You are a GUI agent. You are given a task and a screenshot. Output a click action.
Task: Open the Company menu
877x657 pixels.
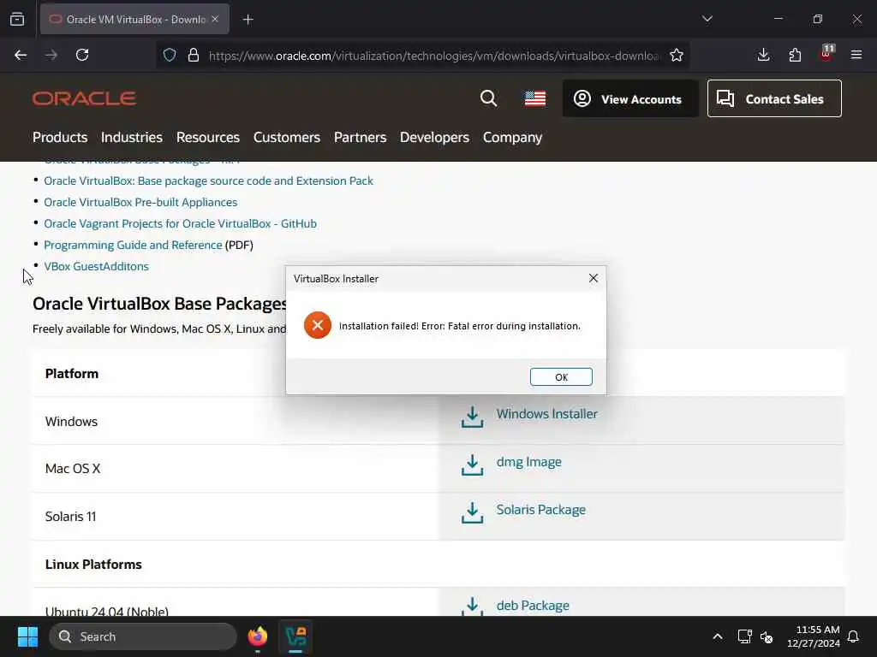[512, 138]
